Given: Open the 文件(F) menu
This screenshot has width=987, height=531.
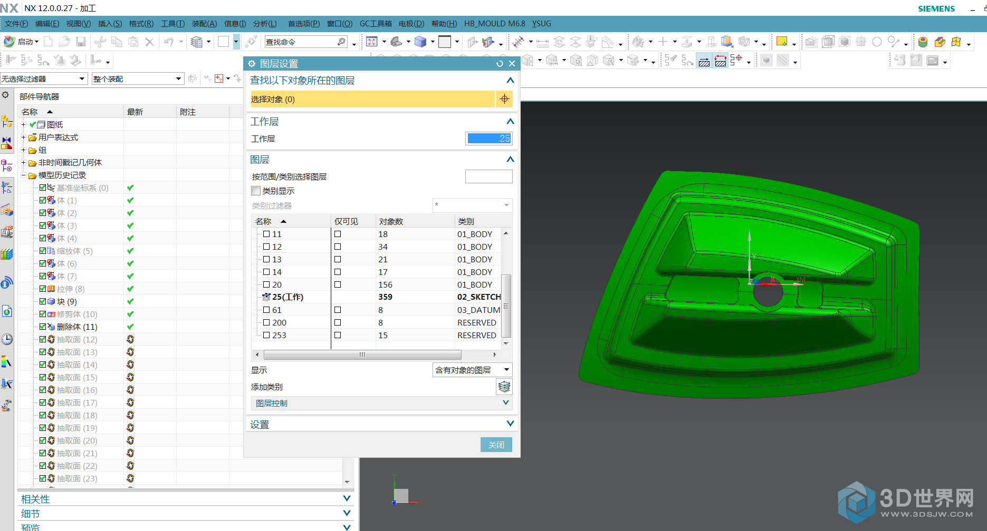Looking at the screenshot, I should [16, 24].
